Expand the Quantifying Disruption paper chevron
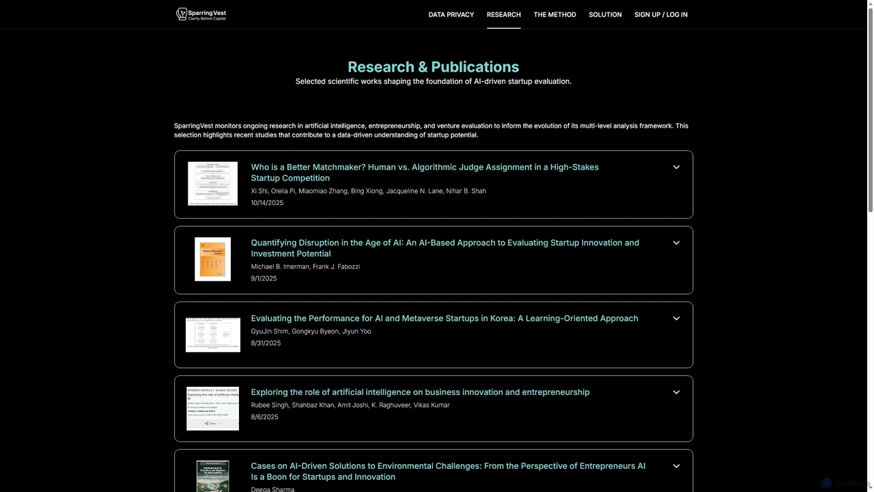The height and width of the screenshot is (492, 874). (x=676, y=243)
